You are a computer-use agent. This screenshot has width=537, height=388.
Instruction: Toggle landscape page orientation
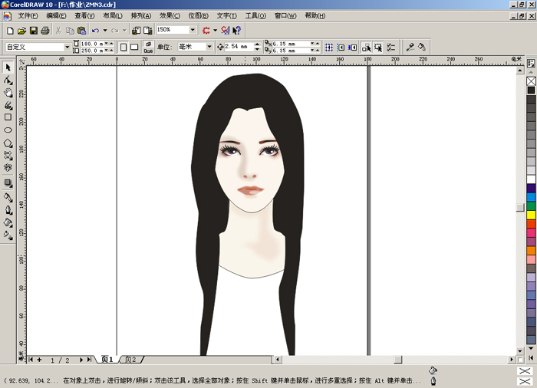point(134,48)
